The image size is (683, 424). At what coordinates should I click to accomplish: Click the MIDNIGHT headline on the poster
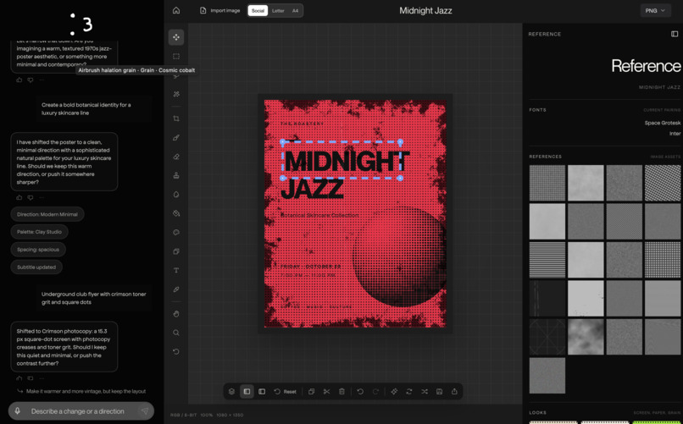click(347, 162)
